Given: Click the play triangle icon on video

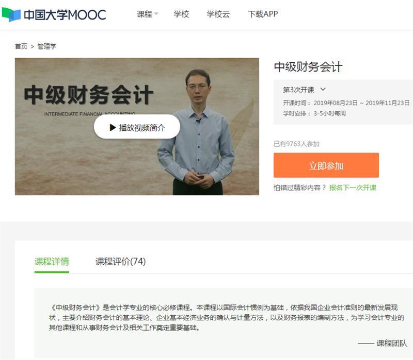Looking at the screenshot, I should click(113, 127).
